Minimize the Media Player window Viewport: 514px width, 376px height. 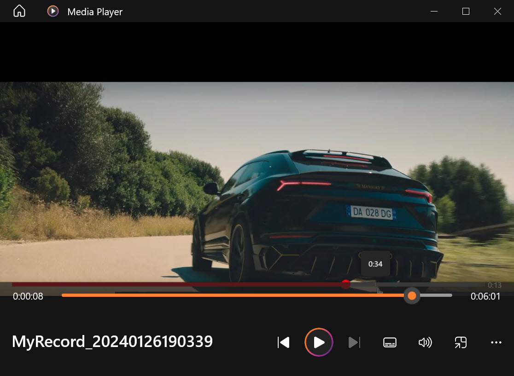point(434,12)
